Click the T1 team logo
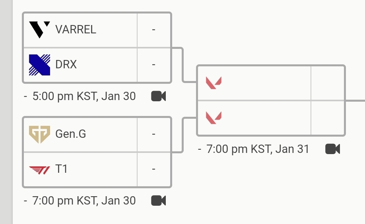365x224 pixels. [x=39, y=169]
